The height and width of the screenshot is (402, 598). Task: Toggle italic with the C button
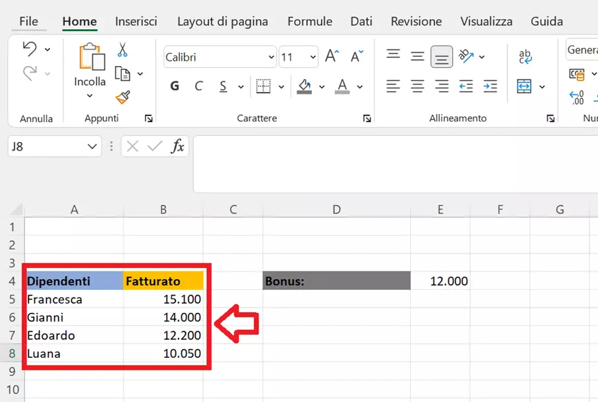click(198, 86)
